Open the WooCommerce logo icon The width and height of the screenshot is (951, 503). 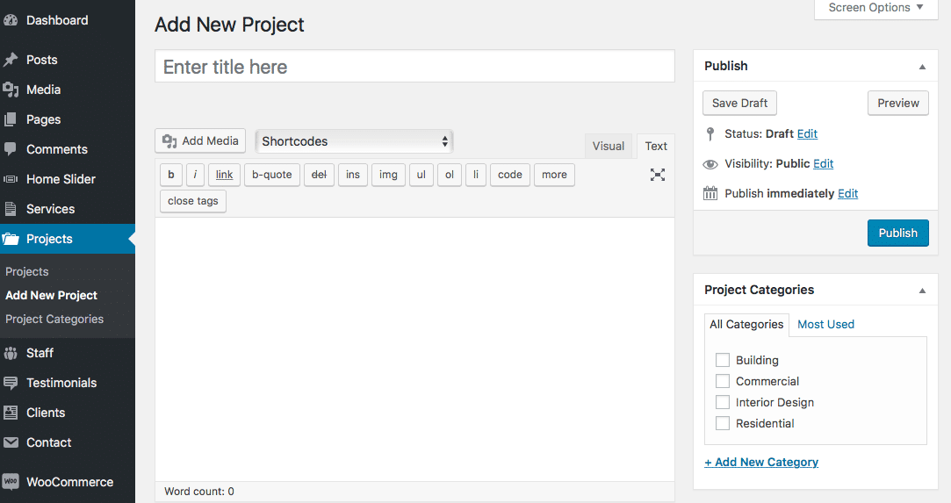11,482
